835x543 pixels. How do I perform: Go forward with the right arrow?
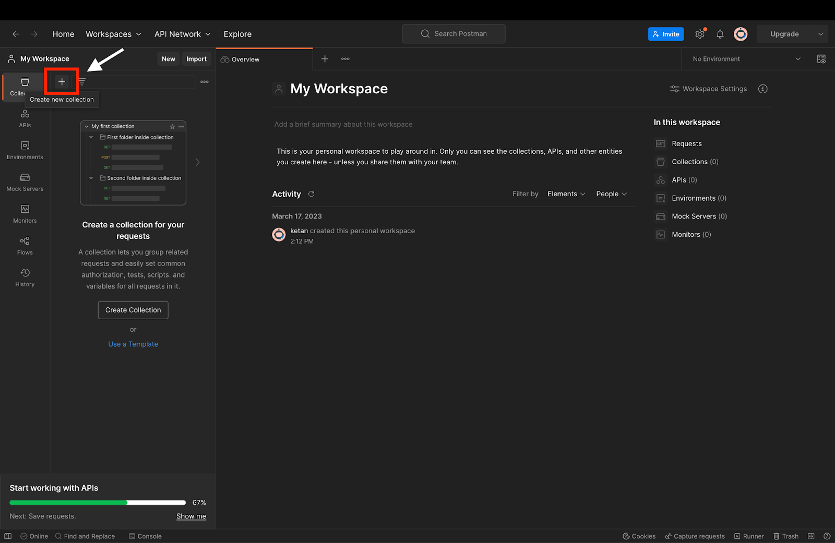tap(34, 34)
